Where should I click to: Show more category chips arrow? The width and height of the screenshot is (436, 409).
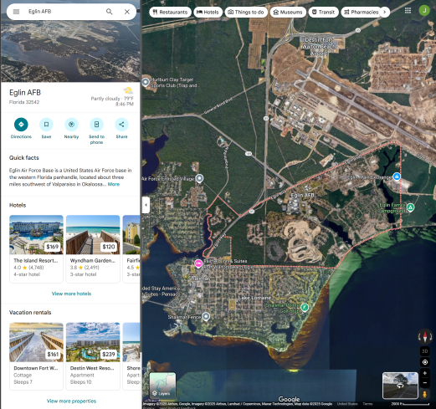click(385, 12)
